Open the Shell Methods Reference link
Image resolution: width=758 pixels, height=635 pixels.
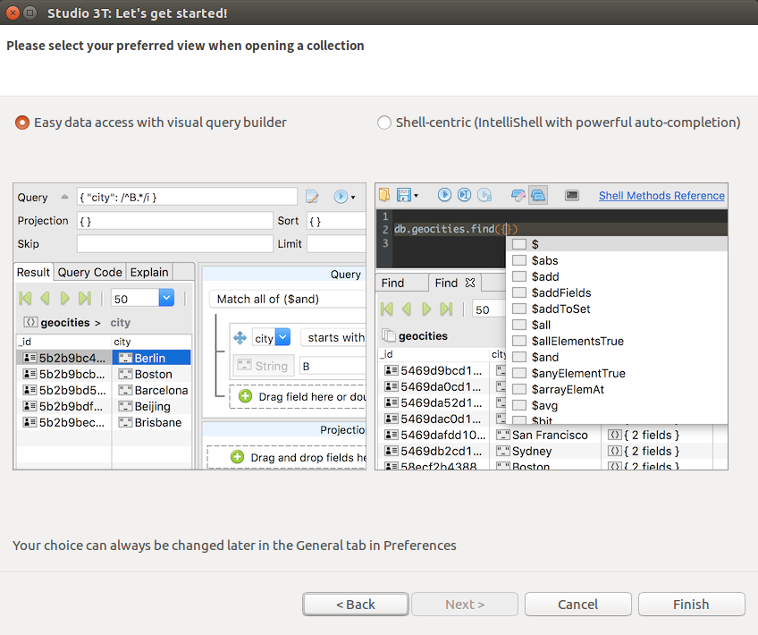point(661,195)
